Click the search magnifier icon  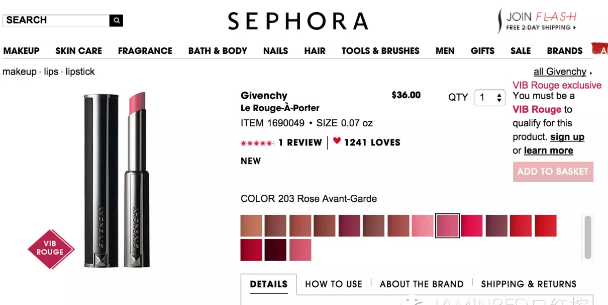[116, 21]
